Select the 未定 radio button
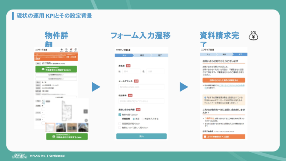 (x=134, y=119)
